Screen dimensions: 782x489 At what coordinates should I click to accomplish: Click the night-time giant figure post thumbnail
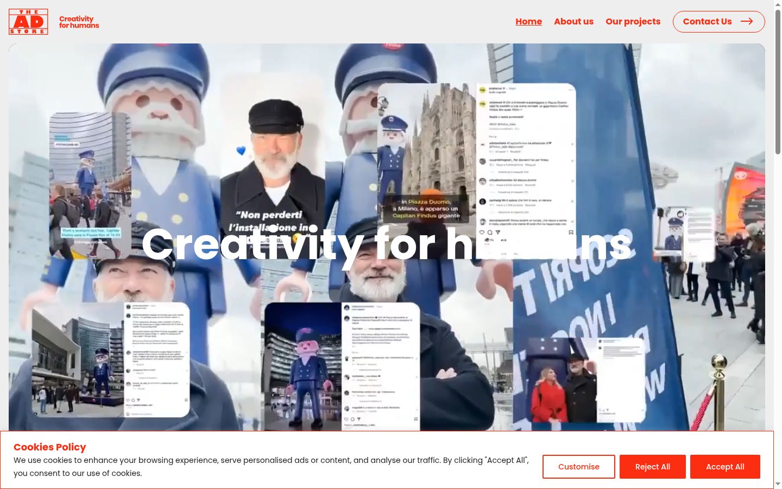pyautogui.click(x=302, y=367)
